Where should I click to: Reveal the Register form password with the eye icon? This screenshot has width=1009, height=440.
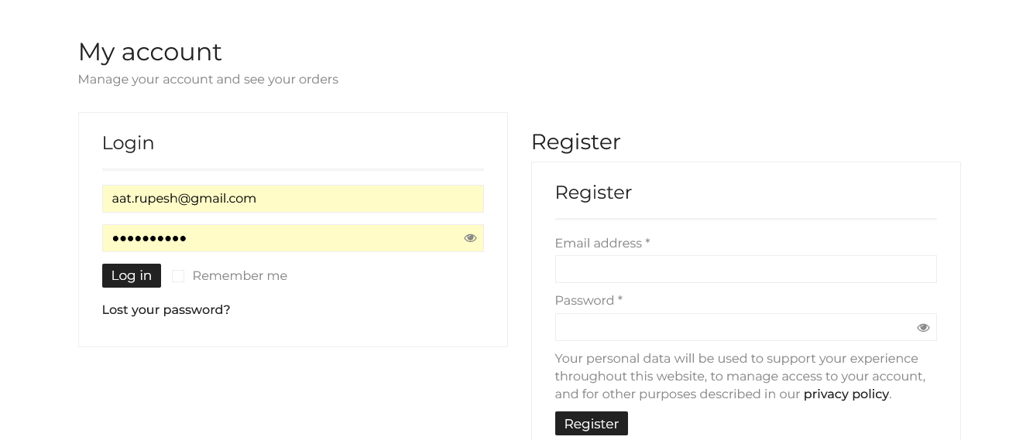click(923, 328)
